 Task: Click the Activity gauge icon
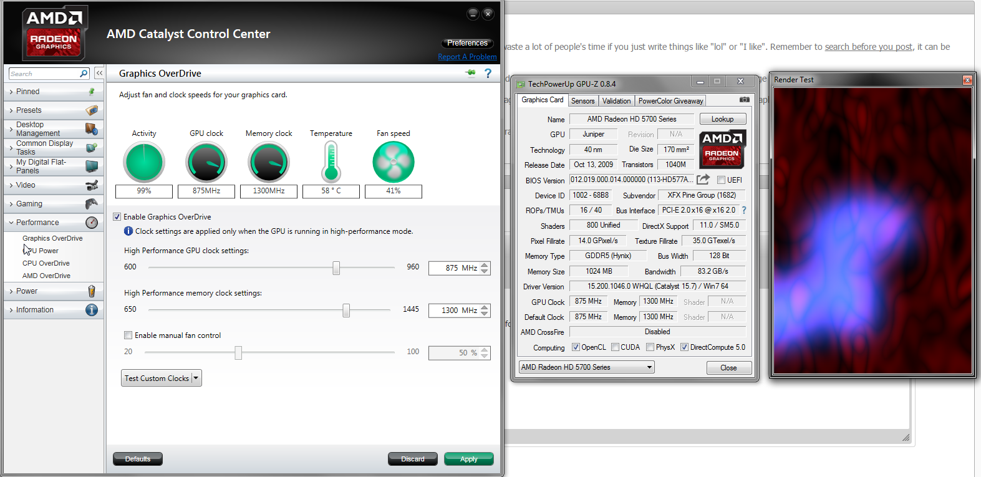click(x=144, y=162)
